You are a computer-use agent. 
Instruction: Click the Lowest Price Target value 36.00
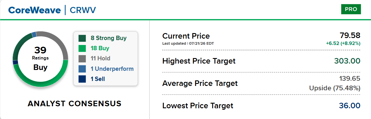(x=350, y=105)
